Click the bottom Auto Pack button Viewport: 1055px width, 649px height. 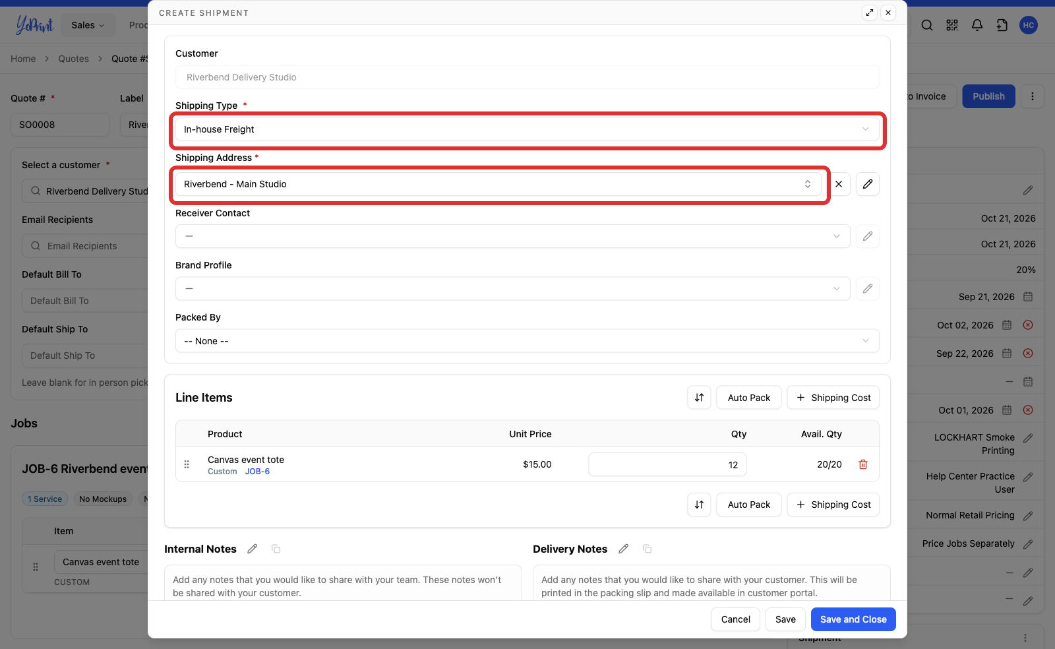749,505
